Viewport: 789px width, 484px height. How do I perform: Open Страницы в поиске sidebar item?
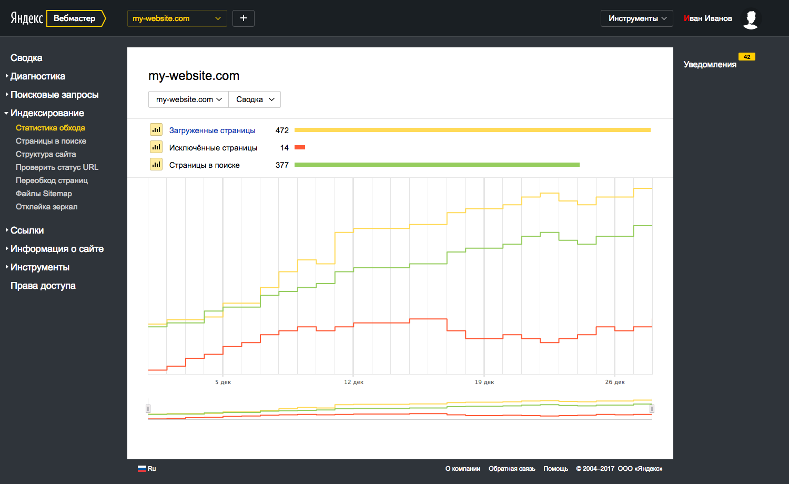pos(51,141)
